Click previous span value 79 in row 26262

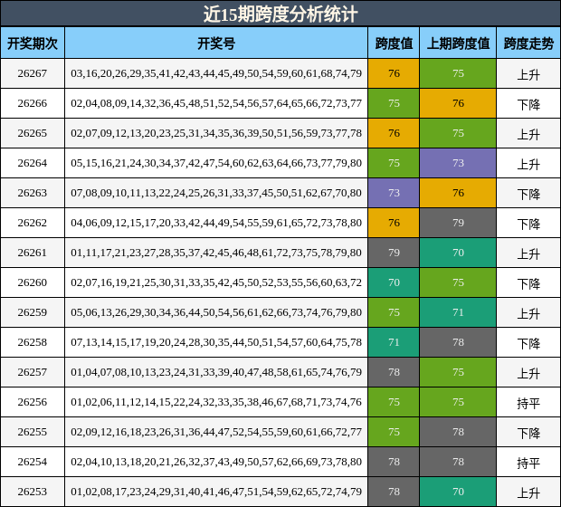[x=458, y=223]
